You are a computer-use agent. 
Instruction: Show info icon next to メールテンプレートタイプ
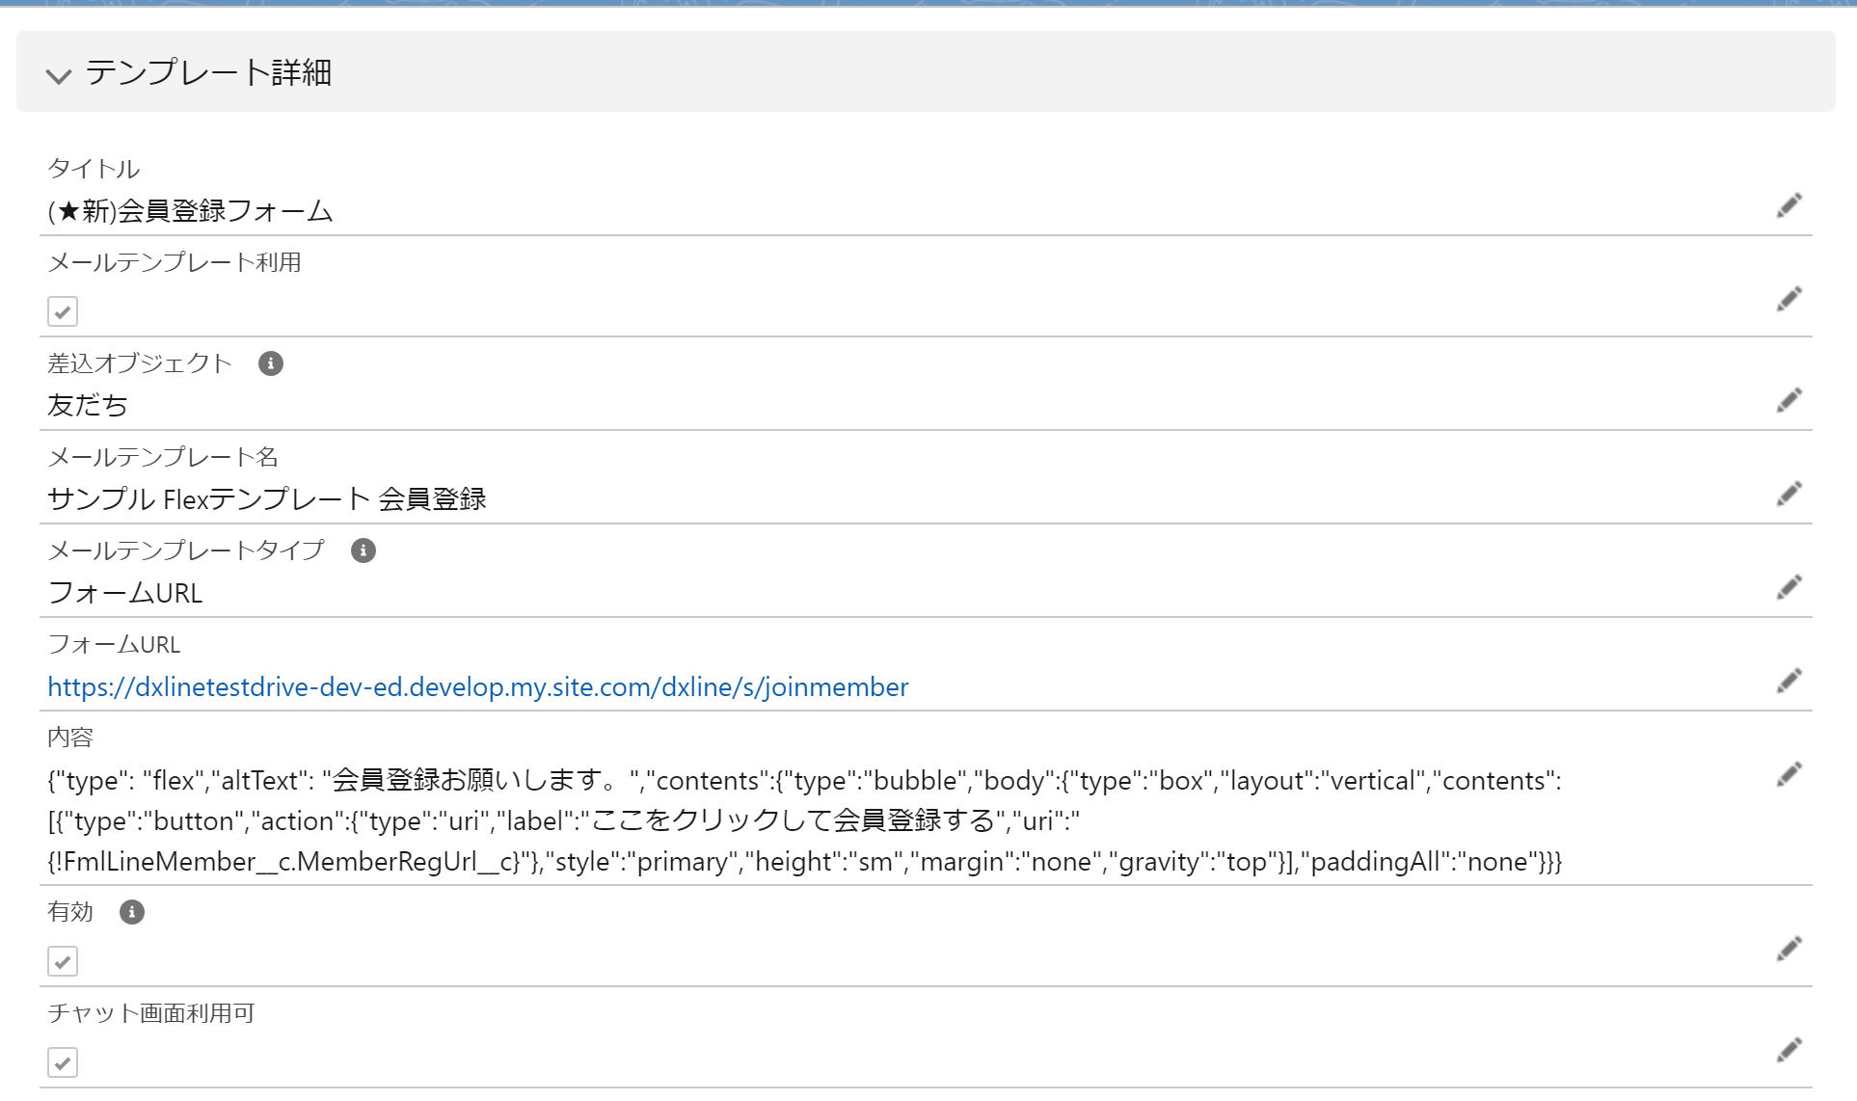pos(363,550)
